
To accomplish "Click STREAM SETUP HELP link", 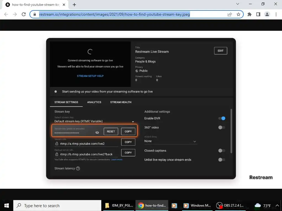I will (x=90, y=76).
